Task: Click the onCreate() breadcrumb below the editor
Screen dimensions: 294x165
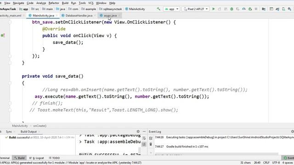Action: pyautogui.click(x=40, y=126)
